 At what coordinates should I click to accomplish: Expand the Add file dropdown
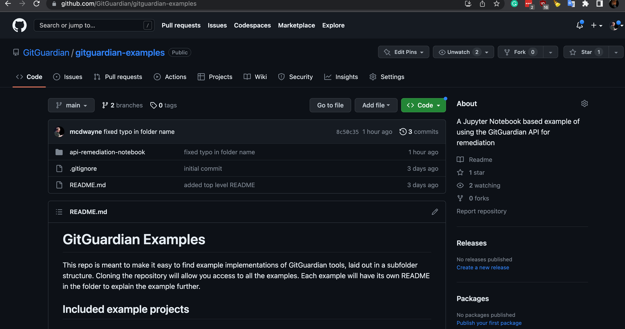[376, 105]
